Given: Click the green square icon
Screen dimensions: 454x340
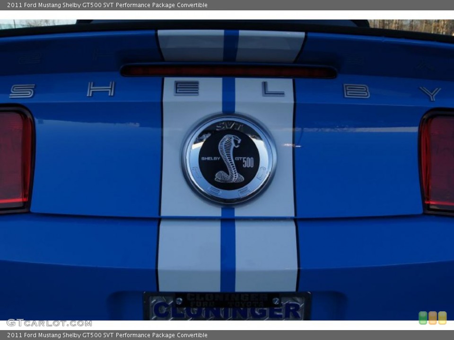Looking at the screenshot, I should pos(423,318).
